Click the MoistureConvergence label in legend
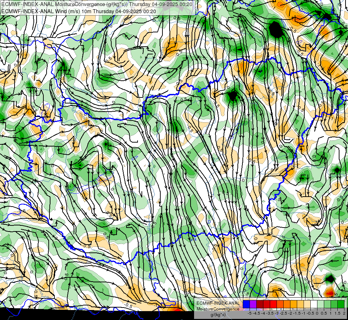This screenshot has height=320, width=348. click(218, 309)
